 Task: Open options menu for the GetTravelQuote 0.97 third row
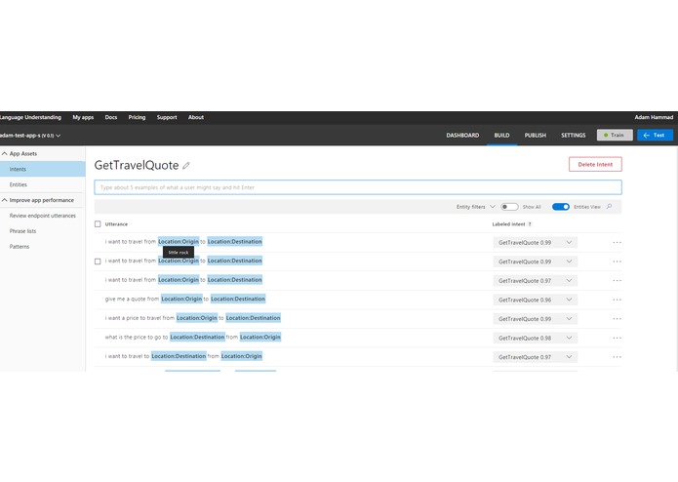pos(618,281)
